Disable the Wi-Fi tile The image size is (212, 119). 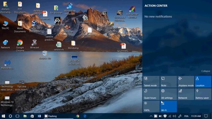click(169, 106)
